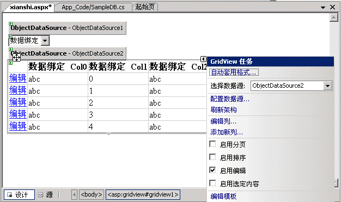This screenshot has height=202, width=341.
Task: Click cell with value 3 in Col1
Action: 118,114
